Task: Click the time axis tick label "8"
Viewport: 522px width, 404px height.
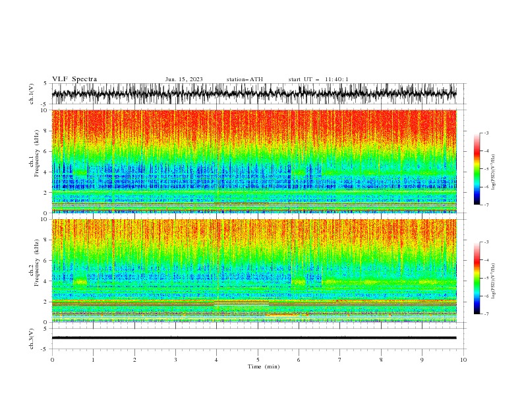Action: [x=381, y=360]
